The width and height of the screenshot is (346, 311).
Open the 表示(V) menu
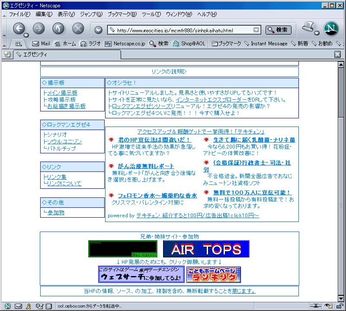pyautogui.click(x=66, y=14)
